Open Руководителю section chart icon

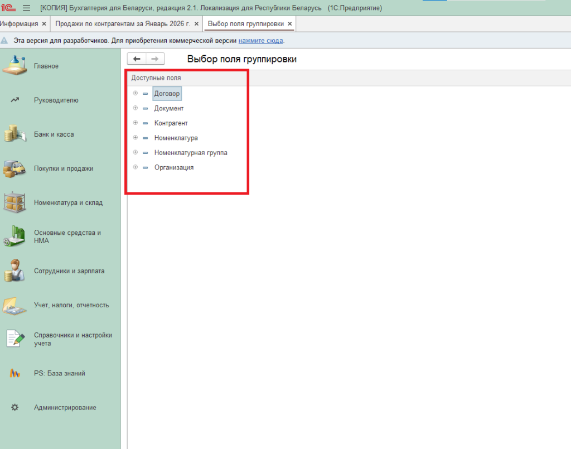(x=15, y=100)
